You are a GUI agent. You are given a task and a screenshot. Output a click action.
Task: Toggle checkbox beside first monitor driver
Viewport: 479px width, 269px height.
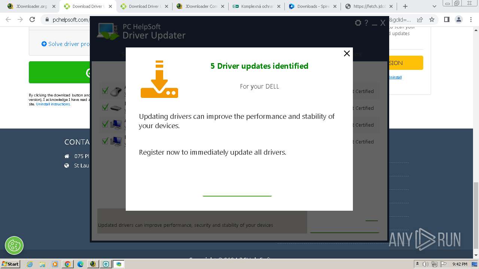(x=105, y=124)
